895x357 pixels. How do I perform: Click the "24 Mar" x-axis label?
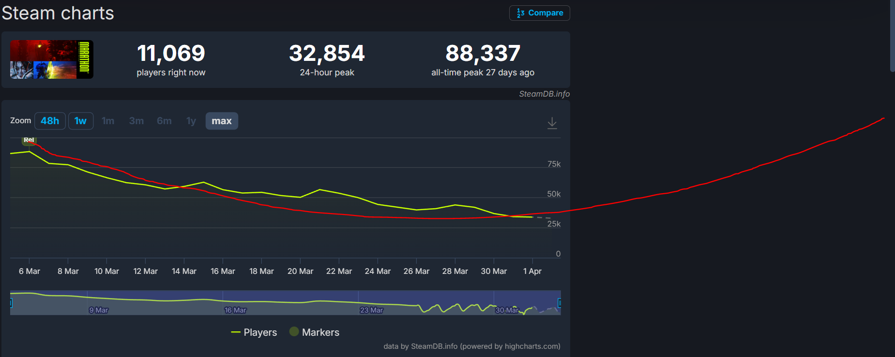(378, 271)
